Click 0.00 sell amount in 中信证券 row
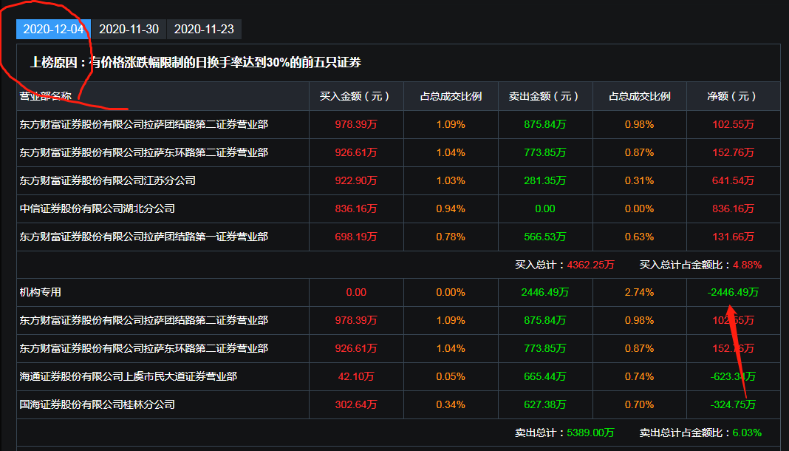Image resolution: width=789 pixels, height=451 pixels. tap(545, 208)
